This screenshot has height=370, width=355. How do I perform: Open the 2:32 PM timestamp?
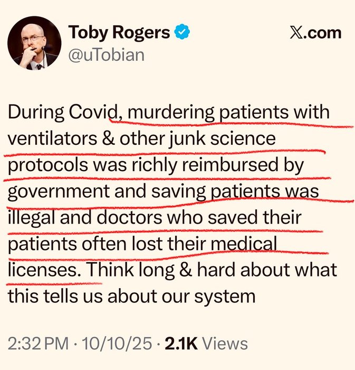pos(38,344)
